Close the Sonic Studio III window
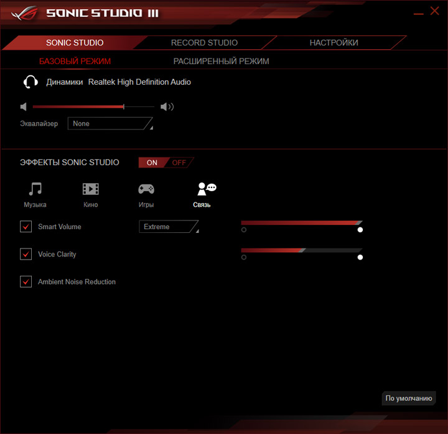The image size is (448, 434). (434, 11)
